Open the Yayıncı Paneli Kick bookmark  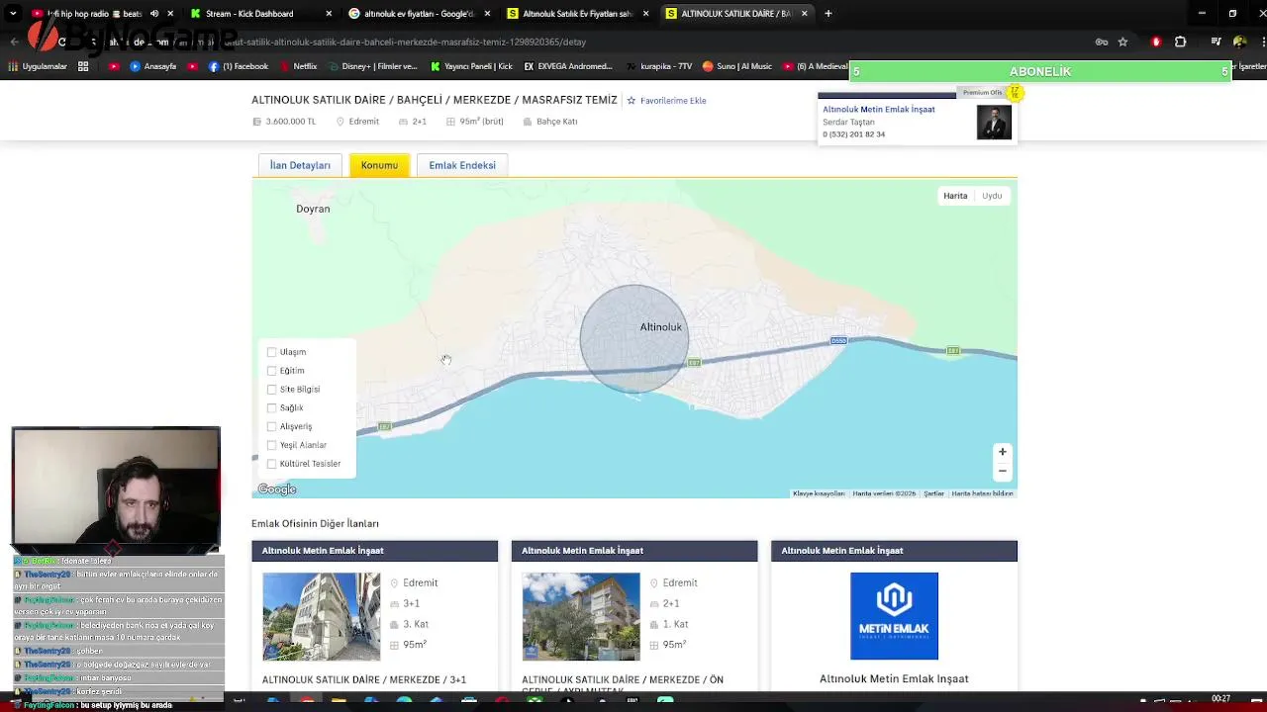pos(471,66)
